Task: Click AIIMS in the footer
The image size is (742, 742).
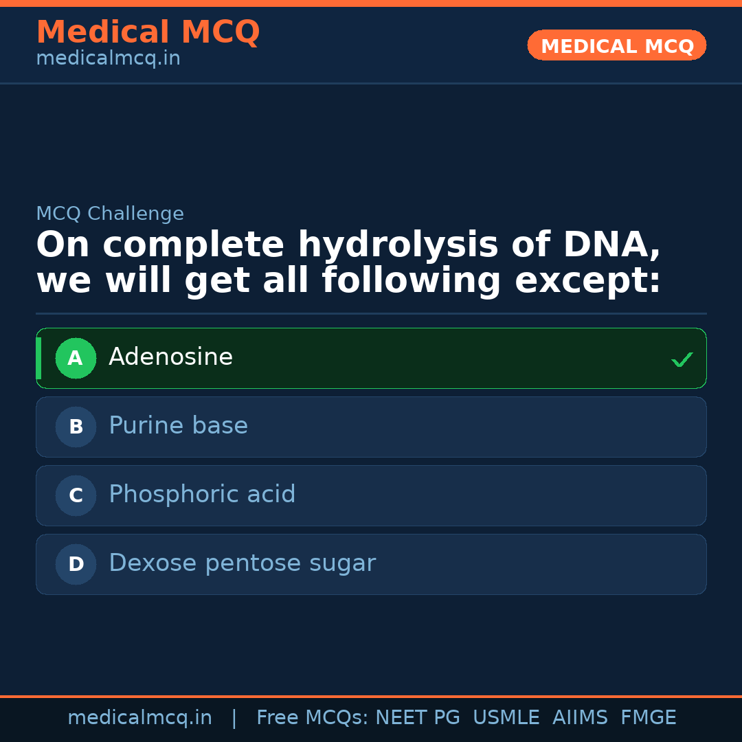Action: point(580,718)
